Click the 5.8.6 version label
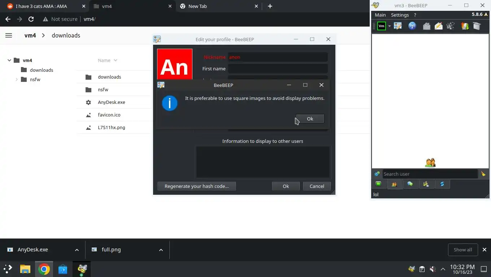Screen dimensions: 491x277 (x=477, y=14)
